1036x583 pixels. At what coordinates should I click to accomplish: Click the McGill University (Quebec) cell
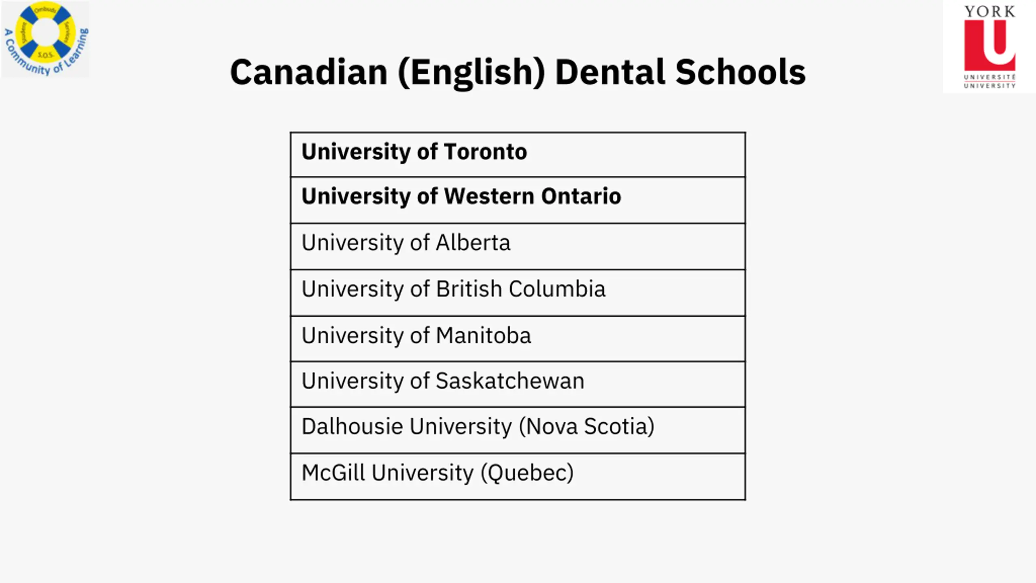point(518,477)
